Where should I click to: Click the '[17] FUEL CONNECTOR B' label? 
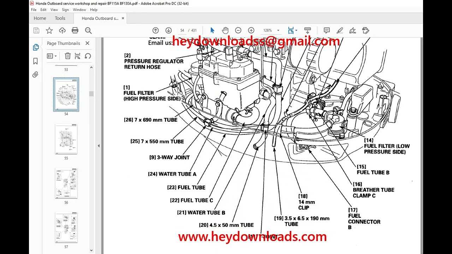click(364, 219)
